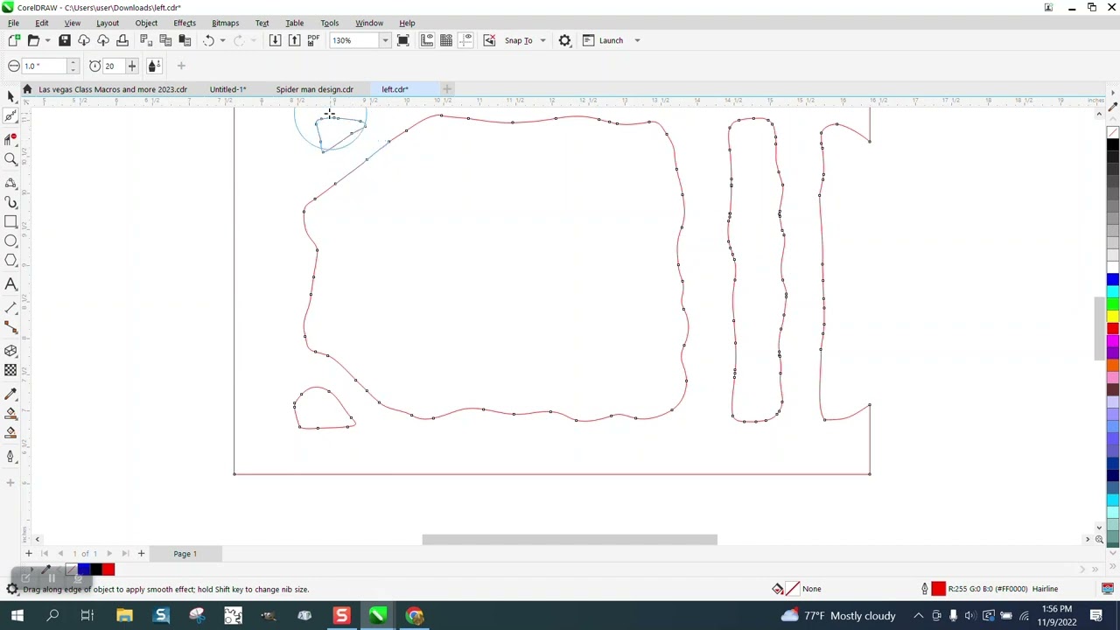
Task: Select the Interactive Fill tool
Action: click(10, 413)
